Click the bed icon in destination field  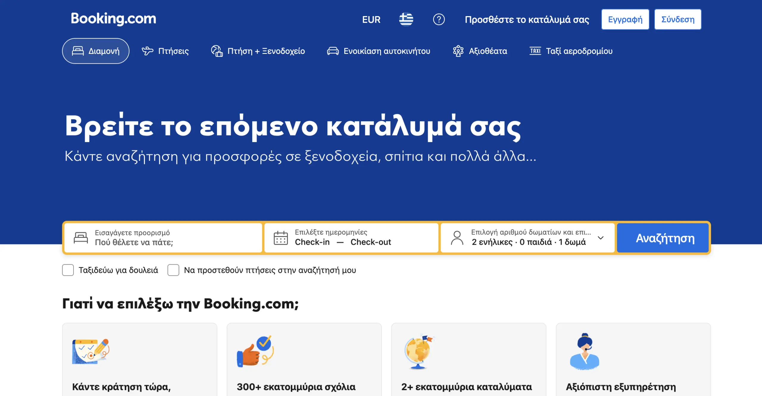[81, 238]
